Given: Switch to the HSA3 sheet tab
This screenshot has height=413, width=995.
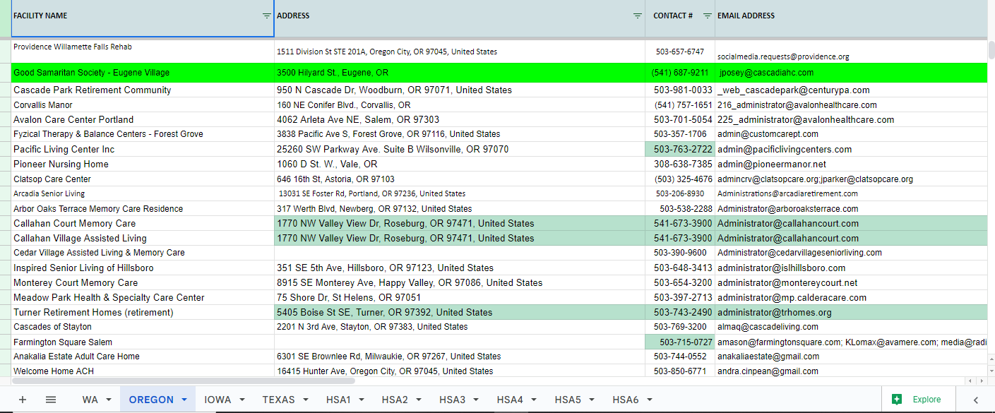Looking at the screenshot, I should coord(453,400).
